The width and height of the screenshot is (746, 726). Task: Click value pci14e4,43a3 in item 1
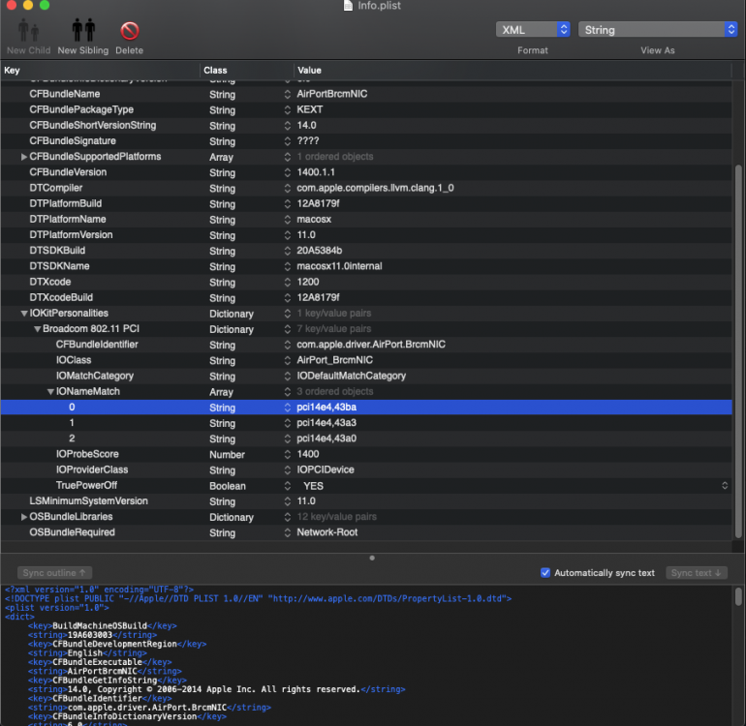click(x=326, y=423)
